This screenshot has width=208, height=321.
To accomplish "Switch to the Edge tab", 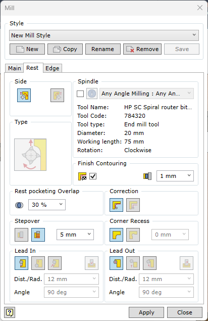I will (x=53, y=68).
